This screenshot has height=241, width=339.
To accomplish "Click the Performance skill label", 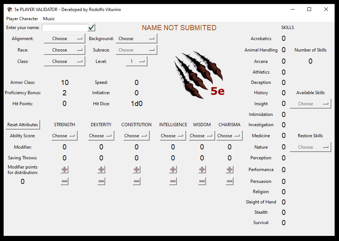I will 261,170.
